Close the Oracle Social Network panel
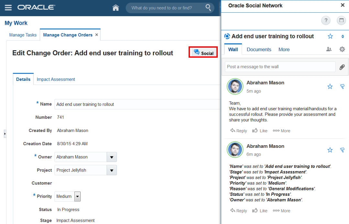The width and height of the screenshot is (349, 224). [x=343, y=5]
